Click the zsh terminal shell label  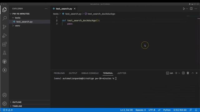170,73
